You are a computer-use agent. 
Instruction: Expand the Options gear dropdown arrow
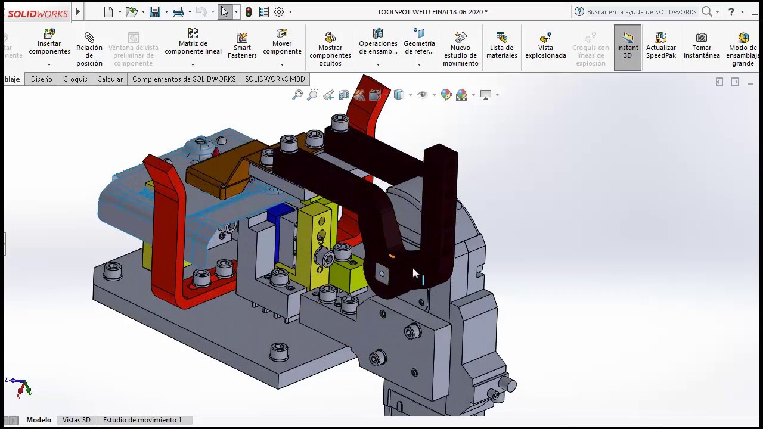(290, 12)
